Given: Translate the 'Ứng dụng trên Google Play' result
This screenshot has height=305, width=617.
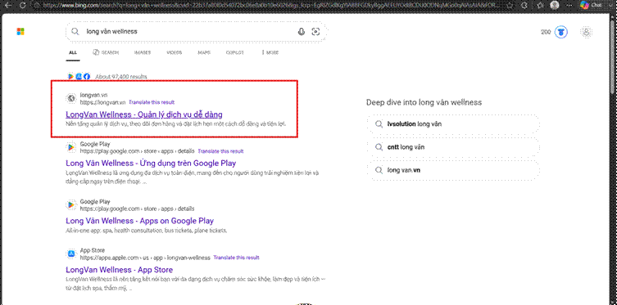Looking at the screenshot, I should coord(220,151).
